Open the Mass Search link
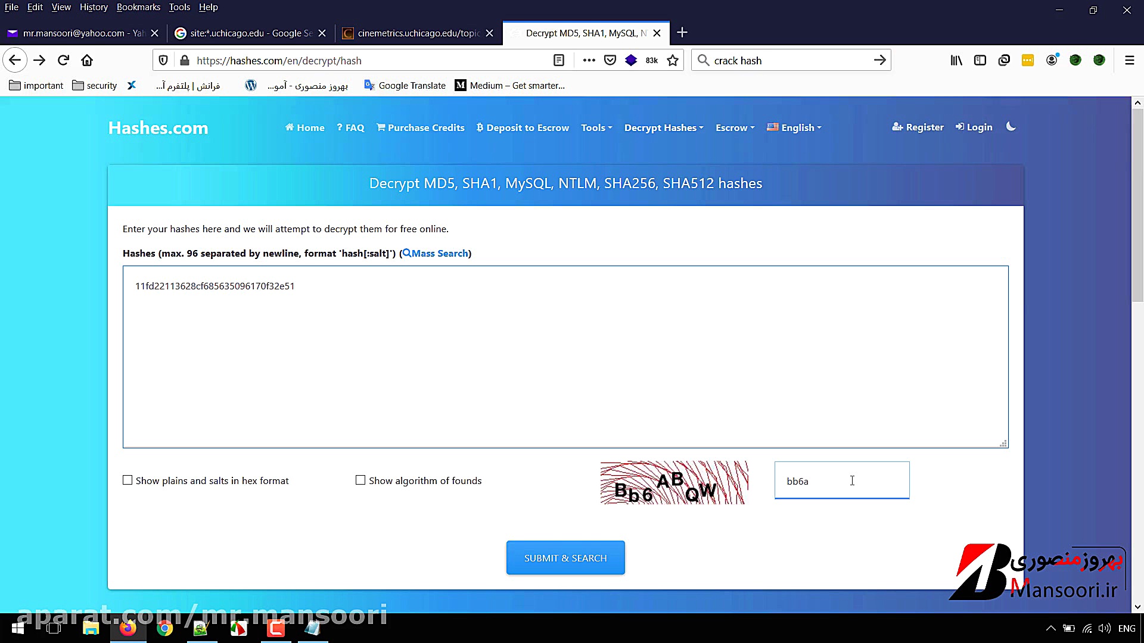Screen dimensions: 1144x643 click(x=438, y=253)
